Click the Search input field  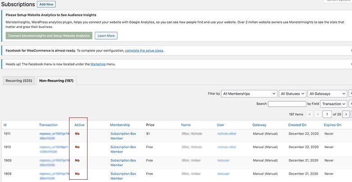(287, 104)
